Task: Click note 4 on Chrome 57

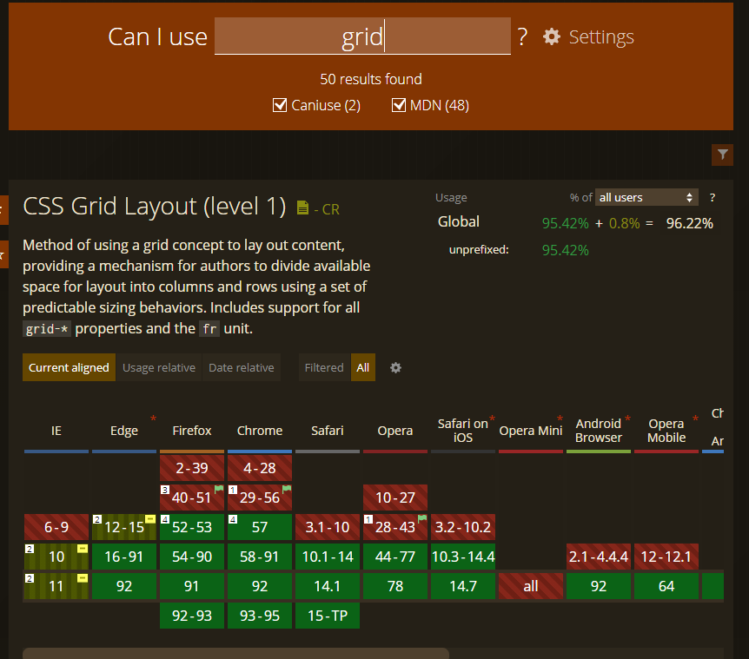Action: (233, 519)
